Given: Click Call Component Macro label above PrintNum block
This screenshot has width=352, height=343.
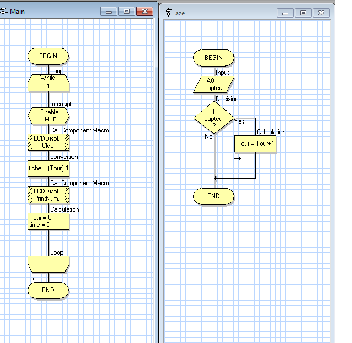Looking at the screenshot, I should coord(79,183).
